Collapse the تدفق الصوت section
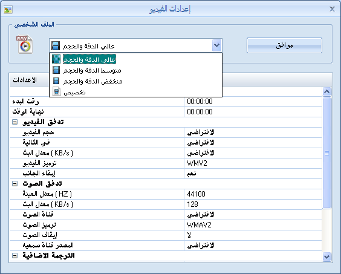The height and width of the screenshot is (274, 341). 15,184
